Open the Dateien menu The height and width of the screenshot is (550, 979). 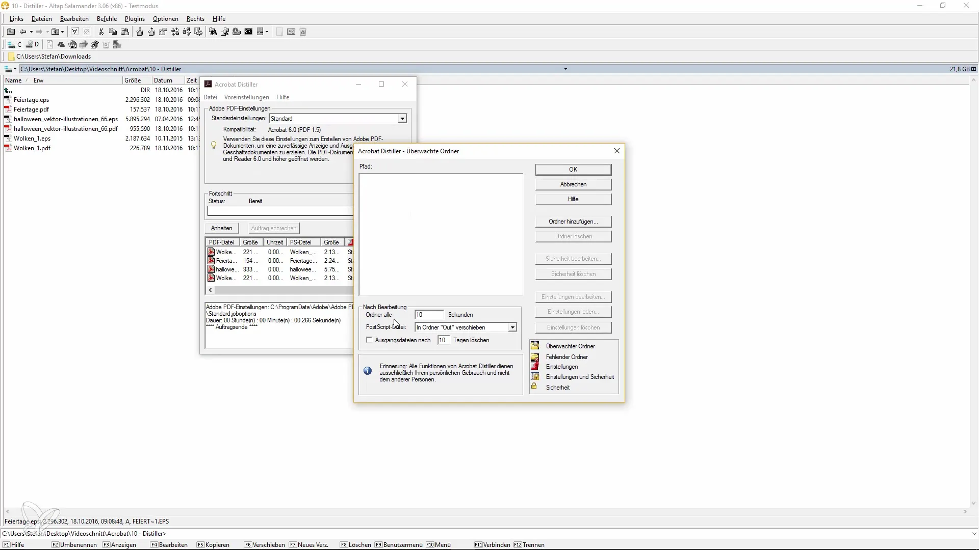[x=42, y=19]
